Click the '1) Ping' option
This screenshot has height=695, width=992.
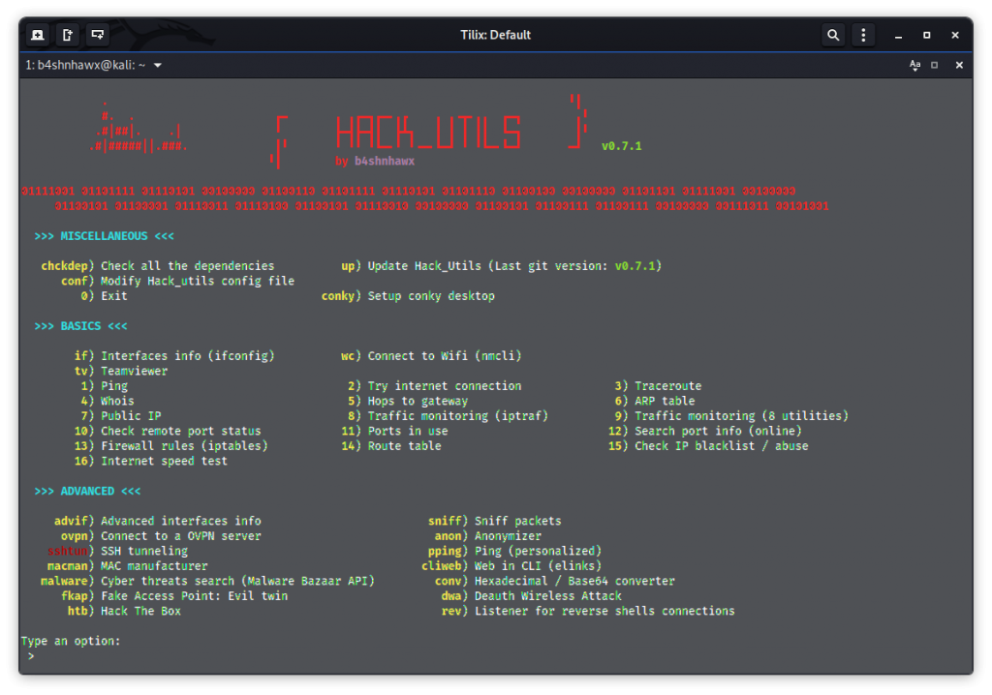point(104,386)
